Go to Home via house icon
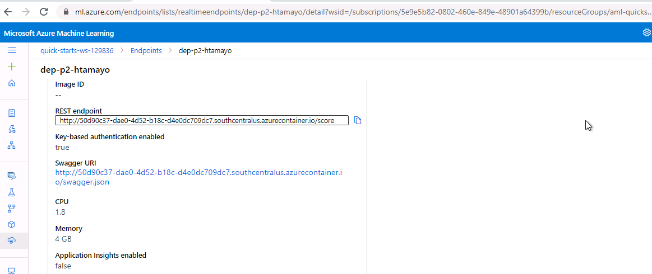The width and height of the screenshot is (652, 274). [12, 83]
